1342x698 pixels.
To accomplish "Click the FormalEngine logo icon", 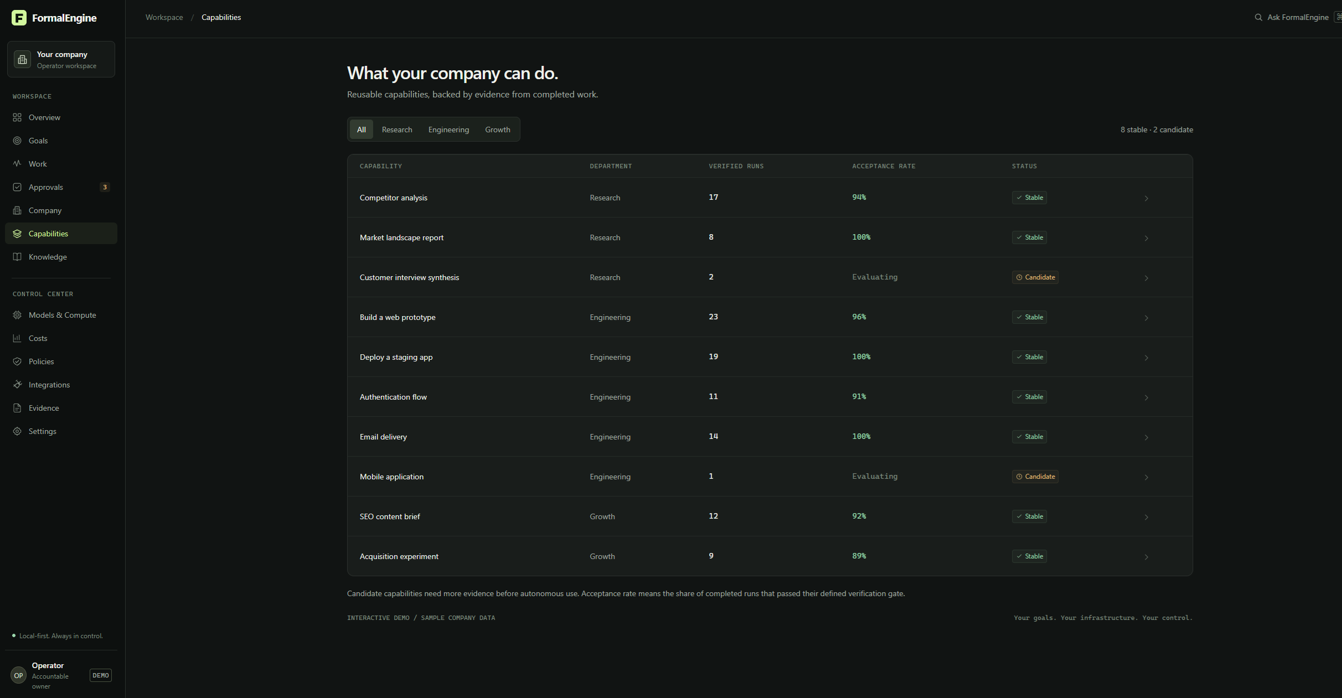I will pos(19,18).
